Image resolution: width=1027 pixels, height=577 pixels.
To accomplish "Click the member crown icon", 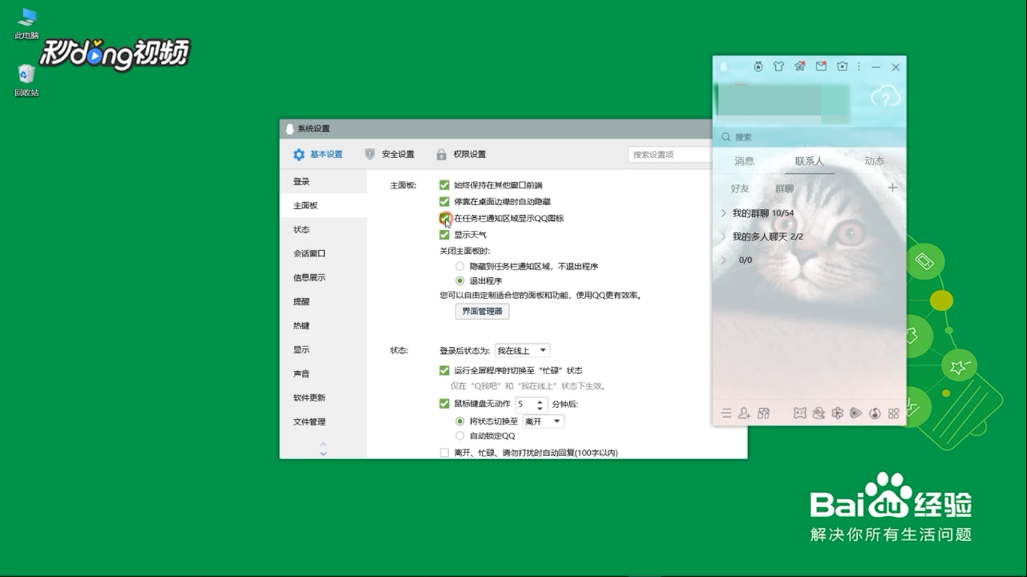I will pyautogui.click(x=842, y=67).
